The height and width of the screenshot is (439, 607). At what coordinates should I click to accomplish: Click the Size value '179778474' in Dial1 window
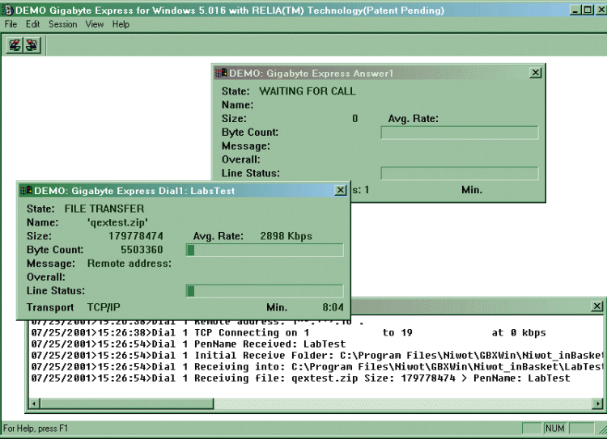click(136, 236)
